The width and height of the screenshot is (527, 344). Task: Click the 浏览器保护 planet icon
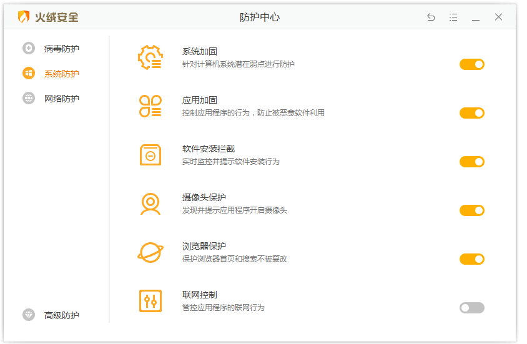click(x=150, y=252)
